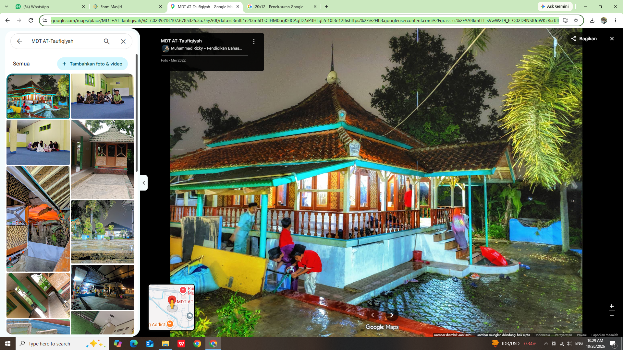Open the mini map preview
The image size is (623, 350).
point(171,307)
